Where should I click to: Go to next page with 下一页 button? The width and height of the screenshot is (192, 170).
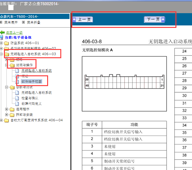[154, 19]
